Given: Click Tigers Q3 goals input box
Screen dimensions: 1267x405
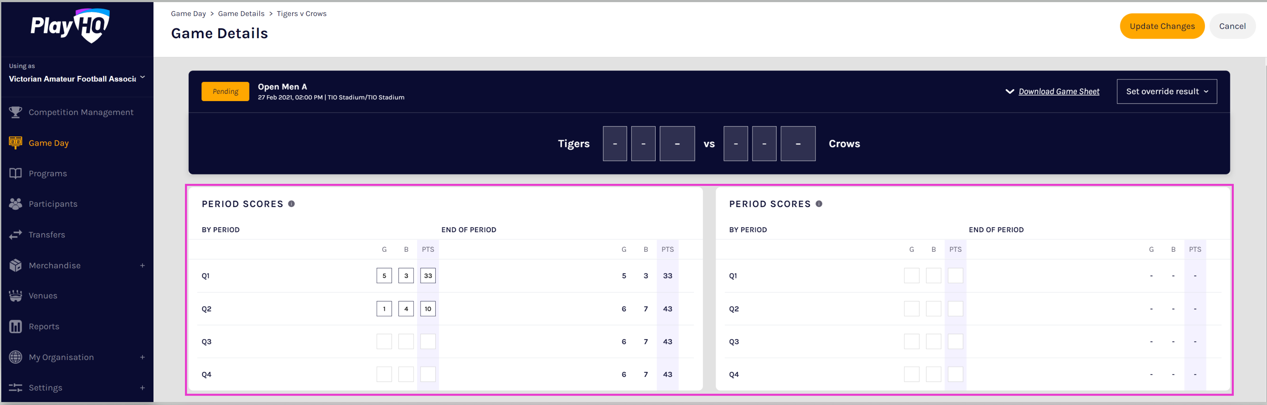Looking at the screenshot, I should [384, 342].
